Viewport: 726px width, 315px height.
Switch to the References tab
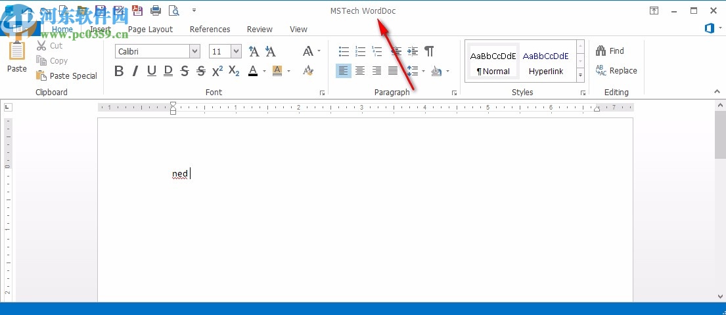click(210, 29)
